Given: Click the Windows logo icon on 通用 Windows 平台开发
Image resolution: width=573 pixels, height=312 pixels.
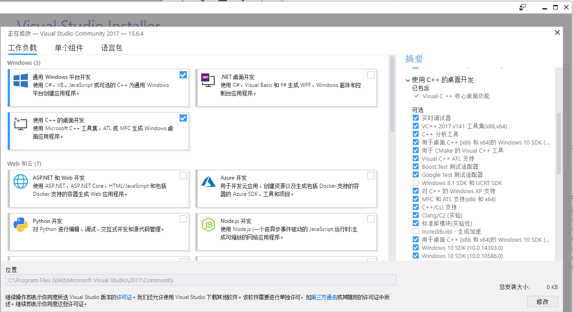Looking at the screenshot, I should coord(21,81).
